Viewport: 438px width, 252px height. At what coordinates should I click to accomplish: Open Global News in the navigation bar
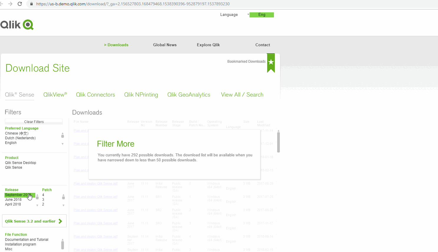pos(165,45)
